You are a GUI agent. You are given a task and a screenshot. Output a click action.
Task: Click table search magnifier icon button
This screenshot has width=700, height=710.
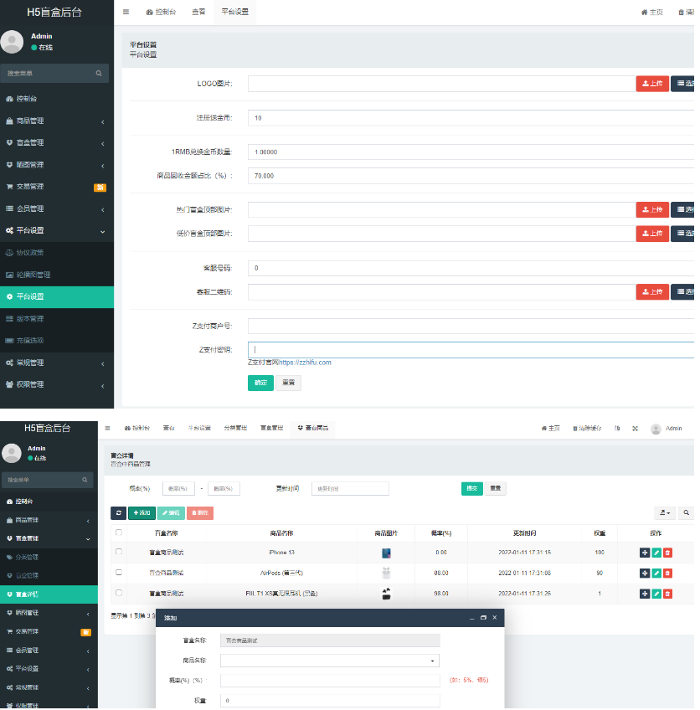pyautogui.click(x=687, y=512)
